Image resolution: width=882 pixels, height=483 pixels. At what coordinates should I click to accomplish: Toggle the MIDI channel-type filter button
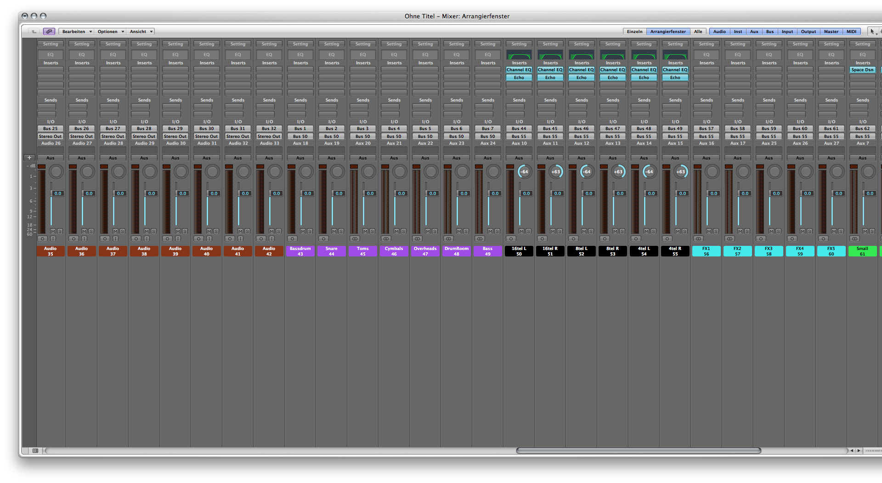pos(851,32)
